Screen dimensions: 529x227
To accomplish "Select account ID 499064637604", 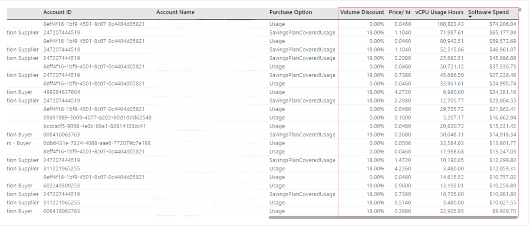I will point(61,92).
